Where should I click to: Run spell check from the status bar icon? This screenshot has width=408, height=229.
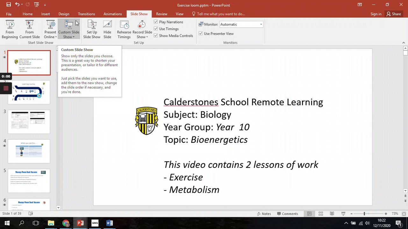tap(31, 214)
